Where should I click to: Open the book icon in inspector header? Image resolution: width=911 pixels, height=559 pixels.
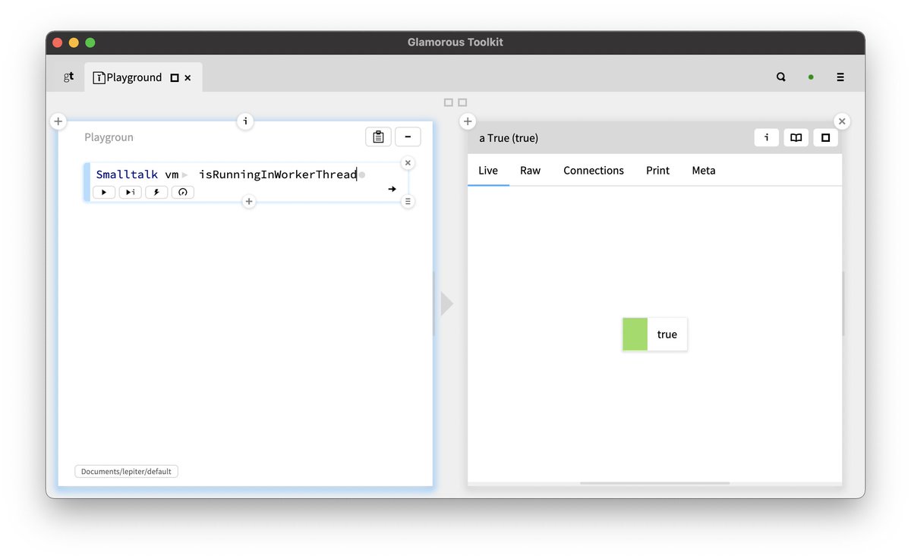(x=796, y=137)
